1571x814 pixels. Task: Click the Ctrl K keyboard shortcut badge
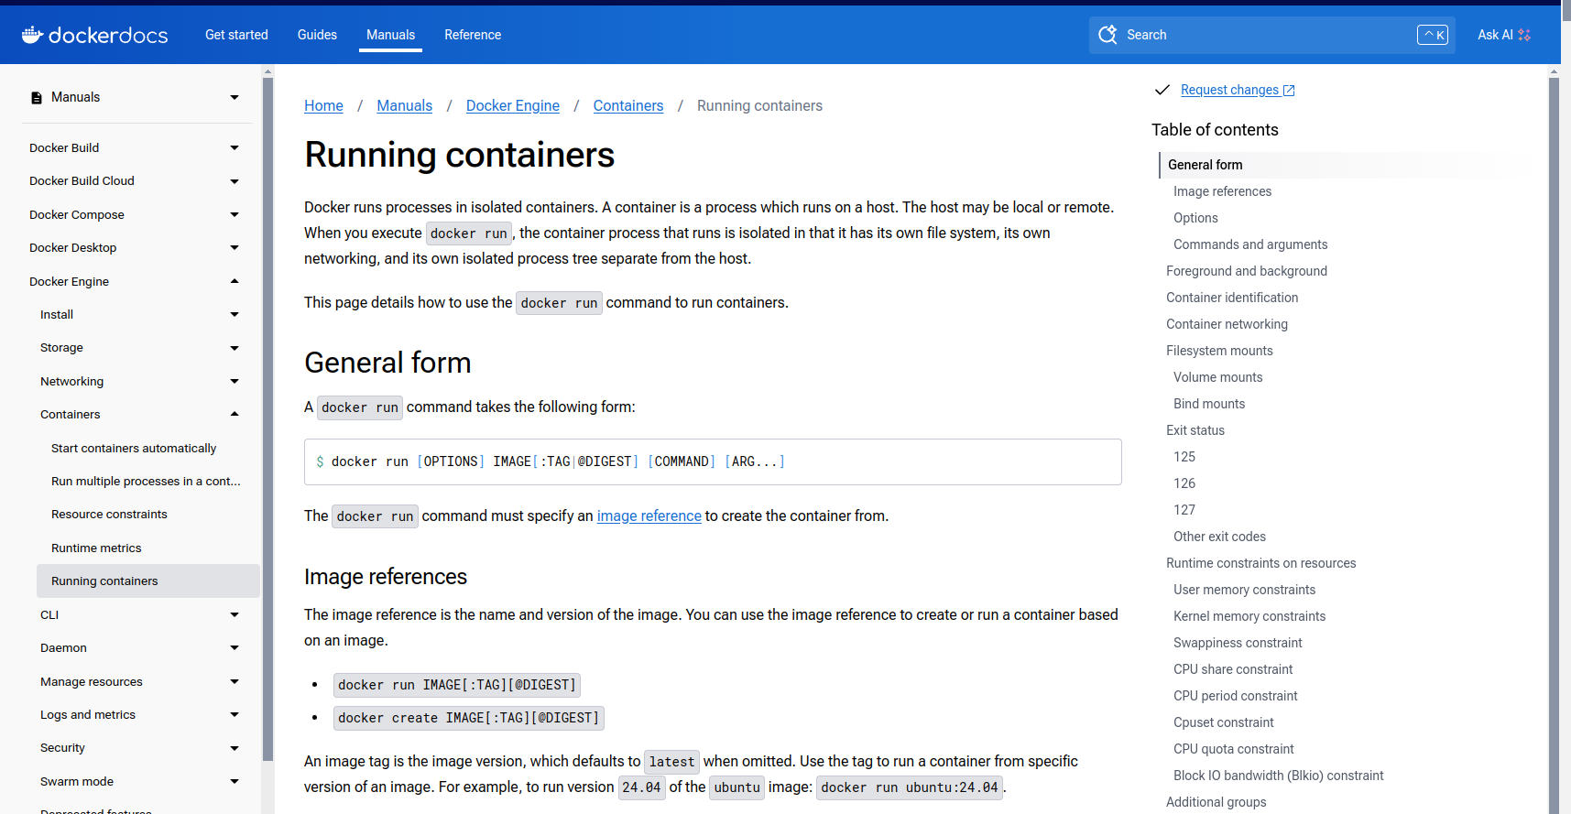pos(1433,35)
